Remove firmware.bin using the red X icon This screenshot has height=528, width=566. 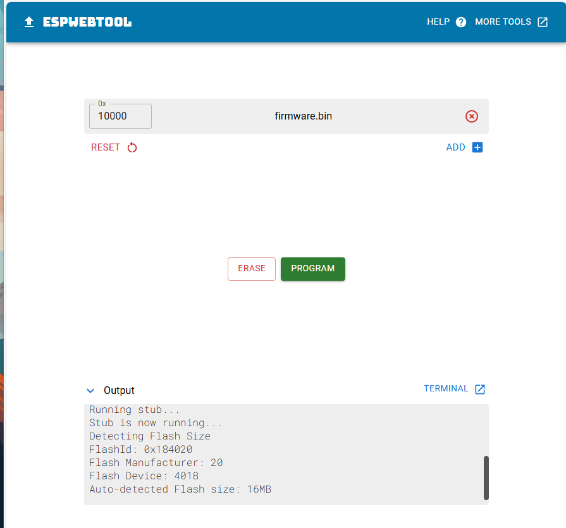[x=472, y=116]
